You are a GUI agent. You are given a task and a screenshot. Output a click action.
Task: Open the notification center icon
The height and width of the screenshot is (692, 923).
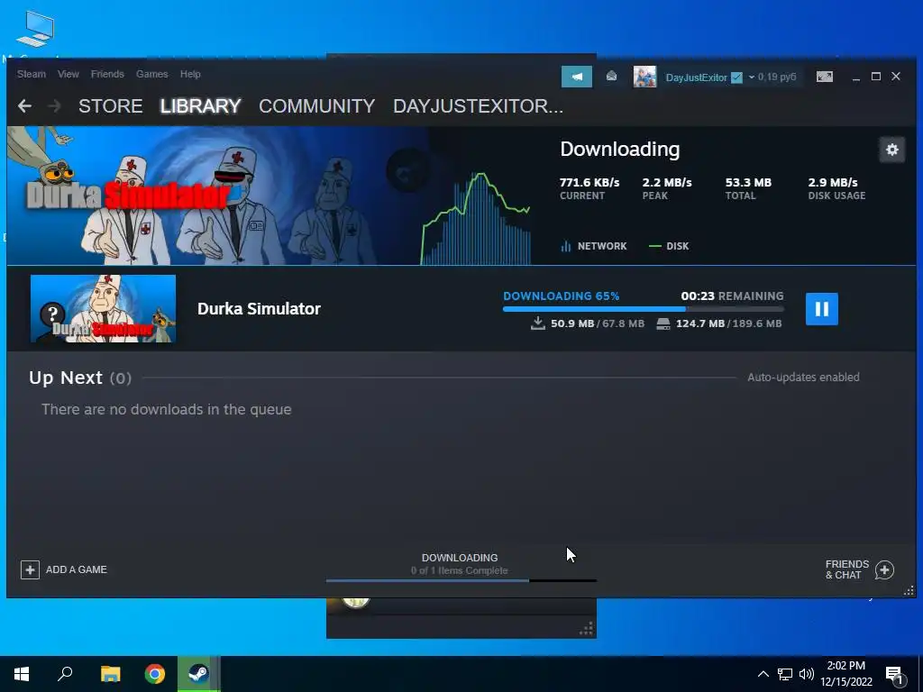tap(895, 676)
